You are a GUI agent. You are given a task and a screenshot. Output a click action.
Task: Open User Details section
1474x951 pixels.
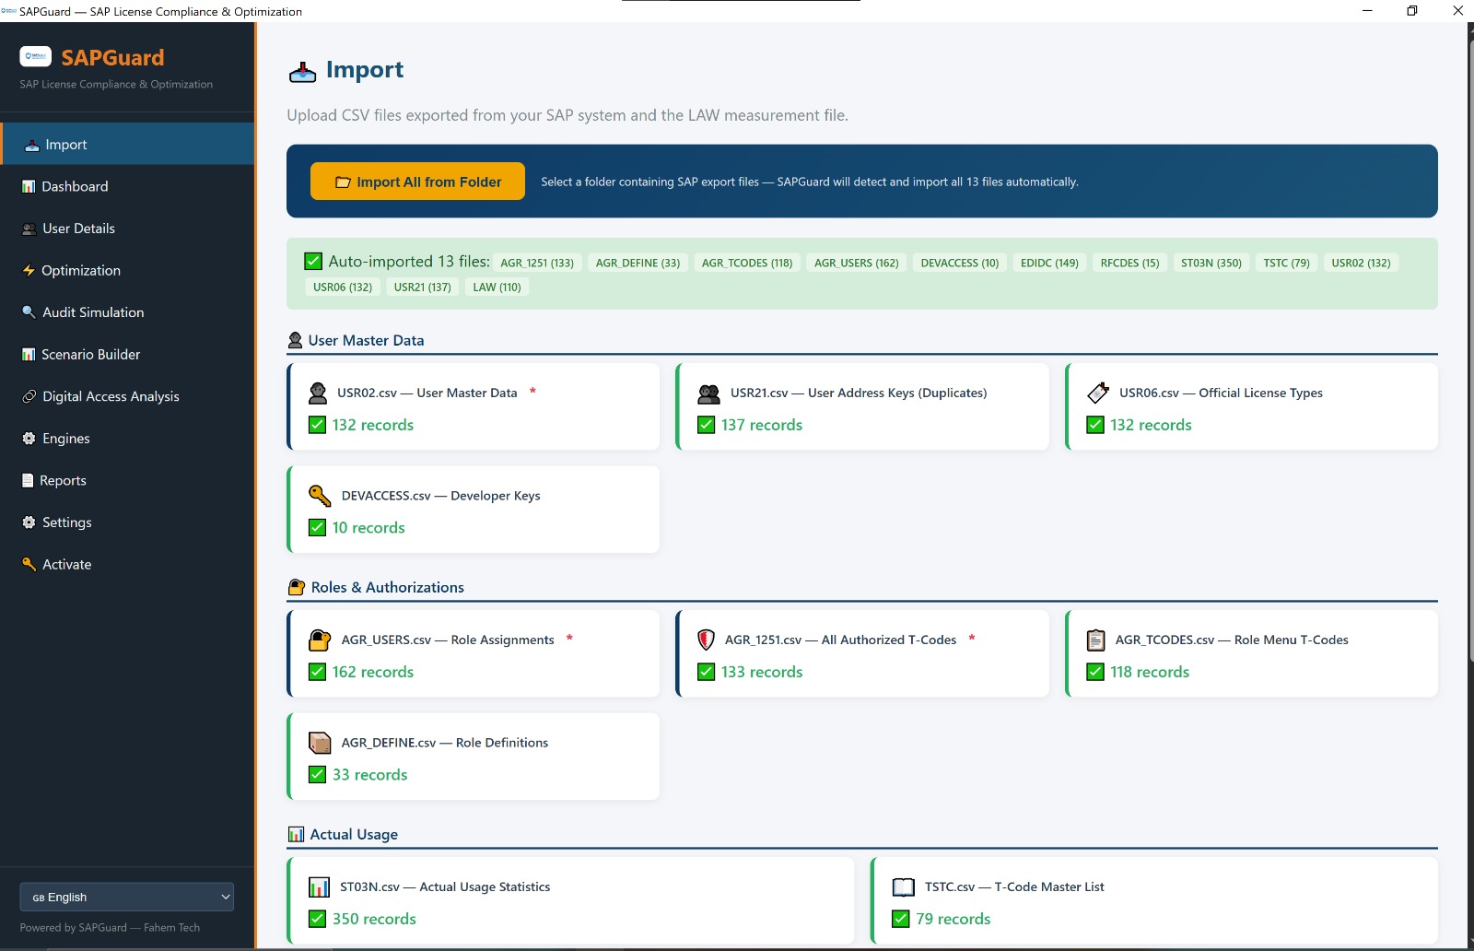[x=127, y=229]
